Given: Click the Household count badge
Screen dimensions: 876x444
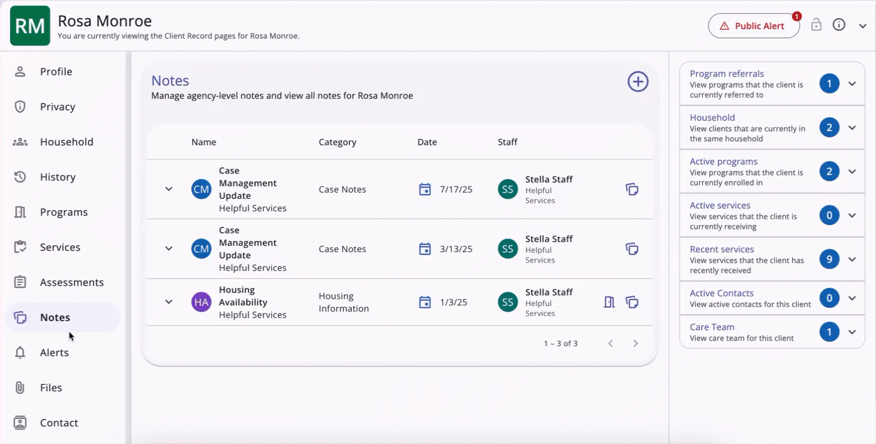Looking at the screenshot, I should coord(829,127).
